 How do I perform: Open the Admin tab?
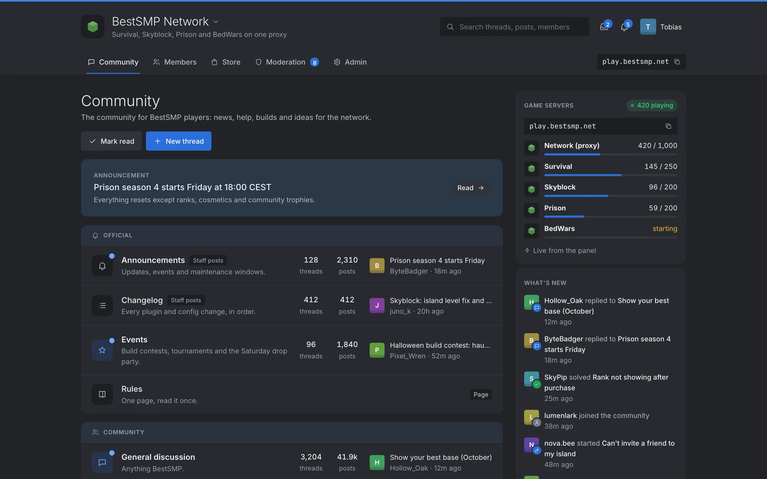pyautogui.click(x=350, y=62)
